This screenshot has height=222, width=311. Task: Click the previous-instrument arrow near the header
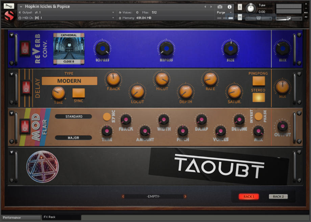pos(205,6)
